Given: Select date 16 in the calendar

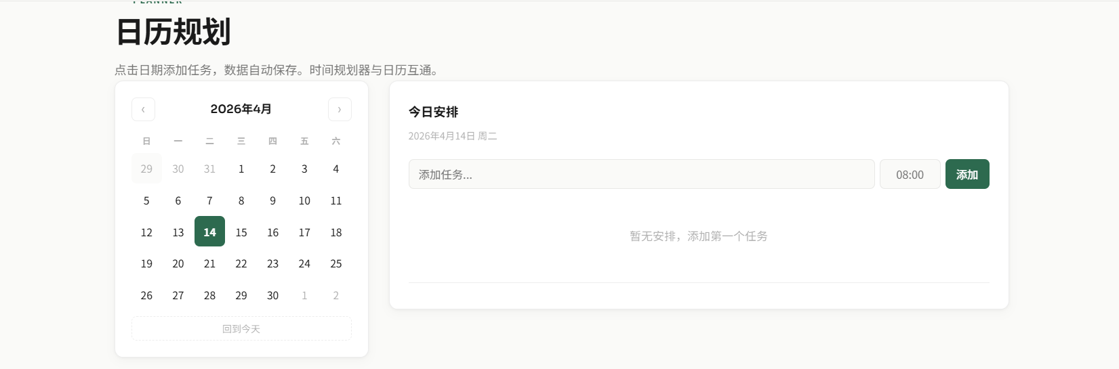Looking at the screenshot, I should (272, 232).
